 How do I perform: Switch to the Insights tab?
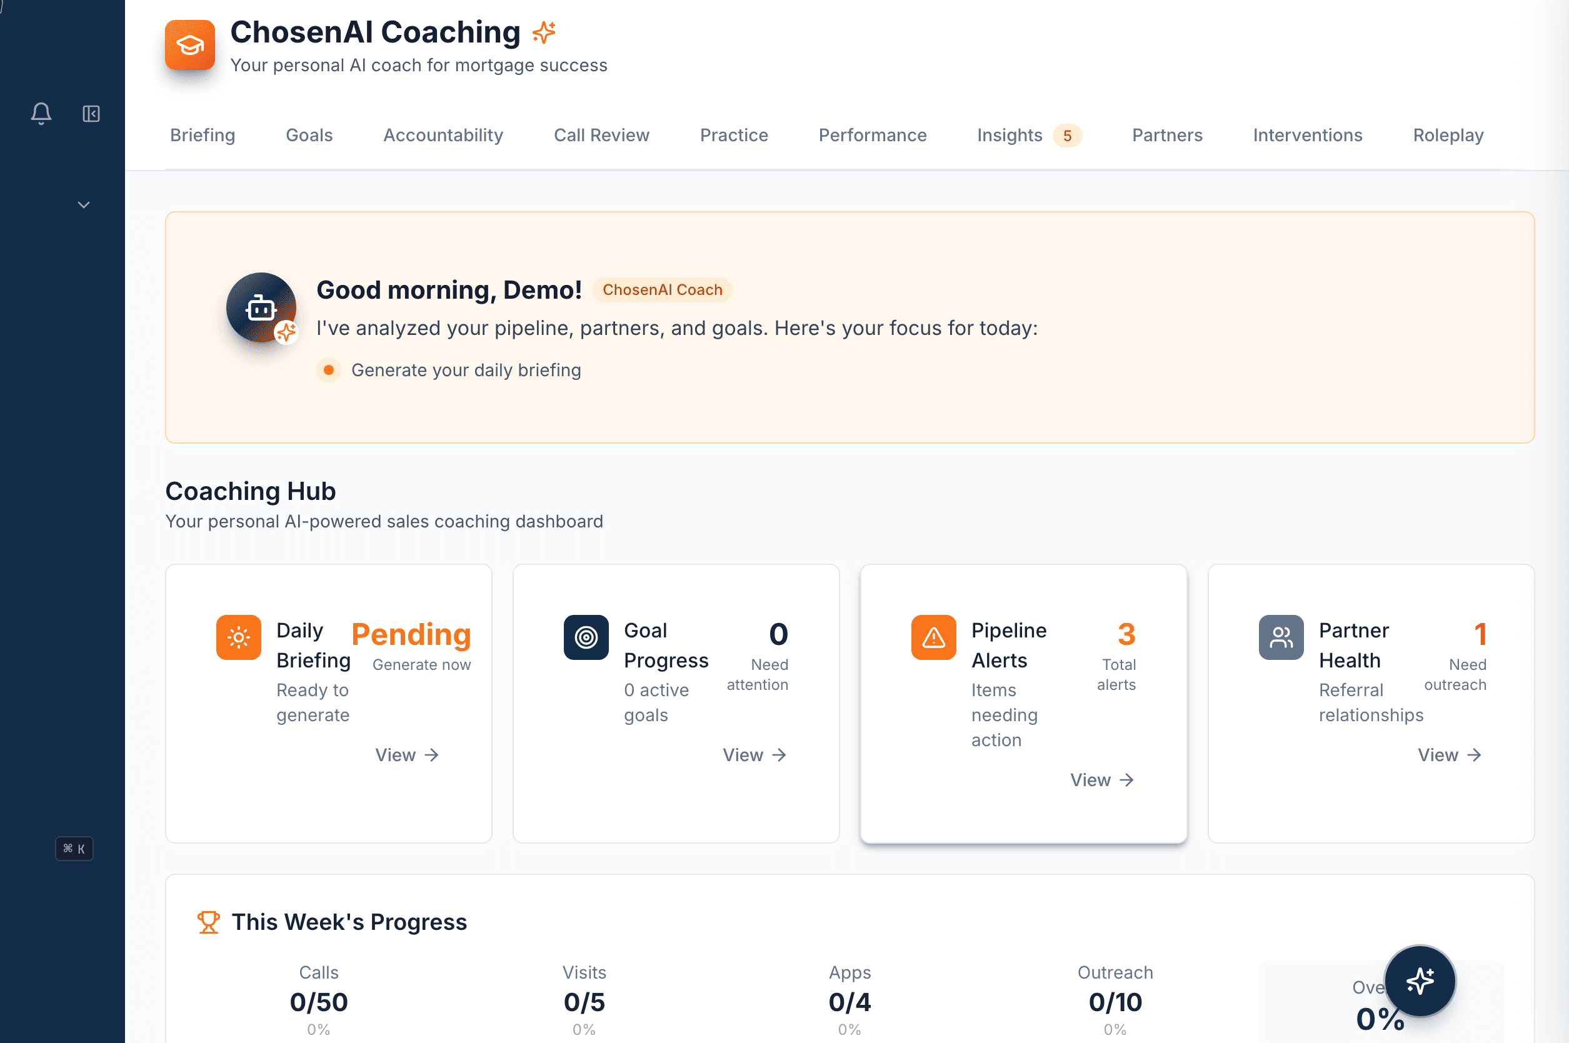[1009, 135]
